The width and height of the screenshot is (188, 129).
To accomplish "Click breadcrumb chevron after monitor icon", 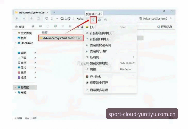I will pyautogui.click(x=52, y=19).
